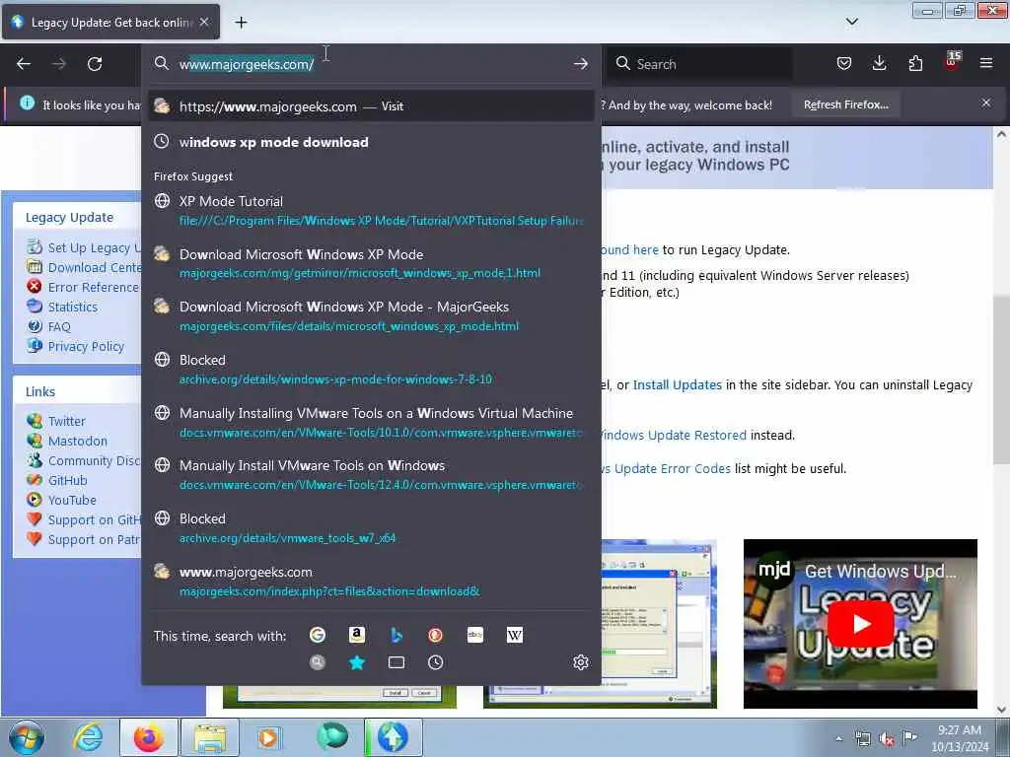This screenshot has height=757, width=1010.
Task: Open the Windows Start orb
Action: coord(27,737)
